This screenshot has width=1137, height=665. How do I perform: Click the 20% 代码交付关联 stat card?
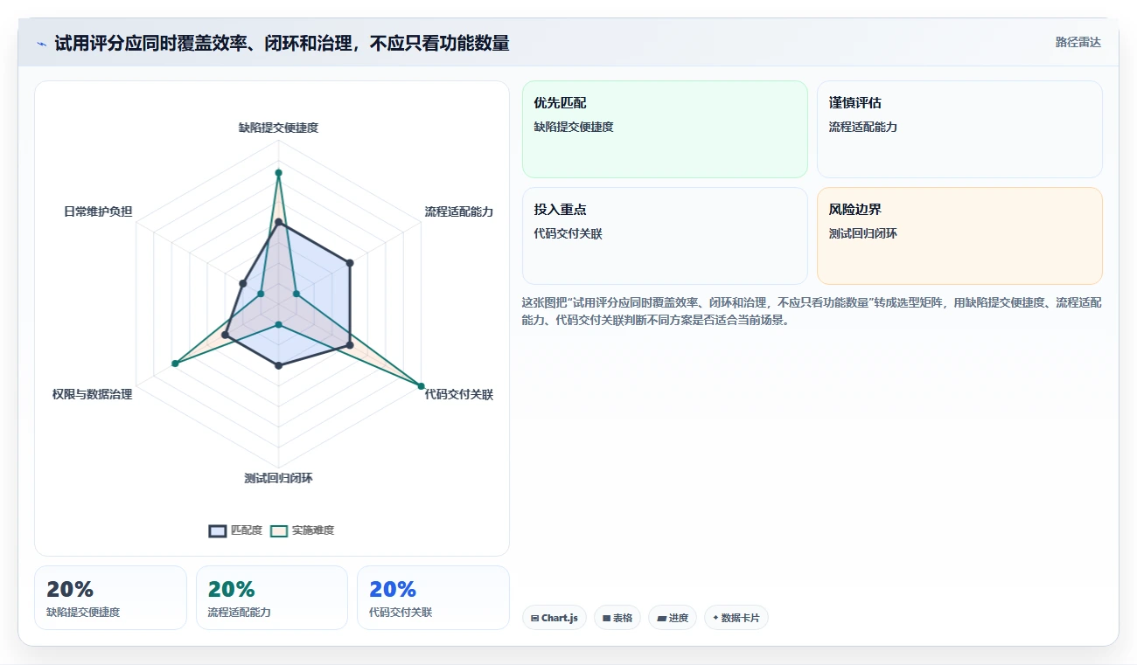coord(433,598)
